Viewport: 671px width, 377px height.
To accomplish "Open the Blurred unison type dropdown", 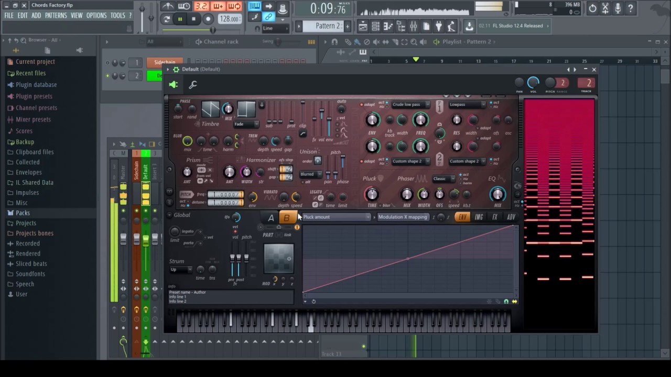I will (311, 174).
